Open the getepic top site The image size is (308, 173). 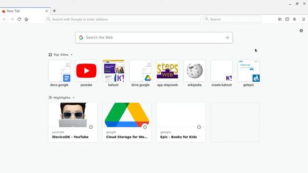249,74
